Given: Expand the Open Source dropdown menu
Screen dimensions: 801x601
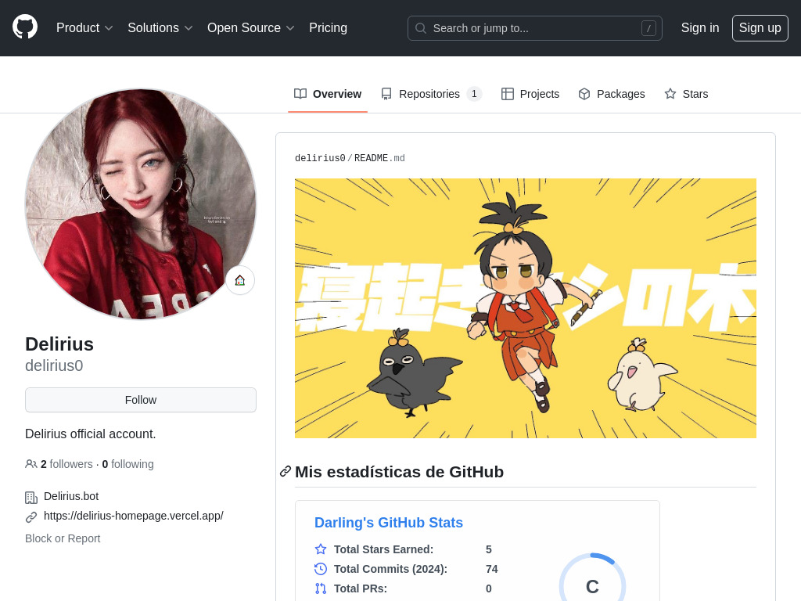Looking at the screenshot, I should (251, 27).
